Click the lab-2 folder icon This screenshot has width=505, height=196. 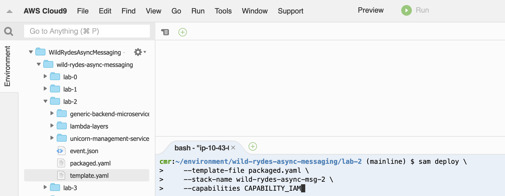pyautogui.click(x=55, y=101)
